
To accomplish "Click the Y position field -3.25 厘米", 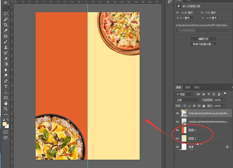I will tap(211, 18).
